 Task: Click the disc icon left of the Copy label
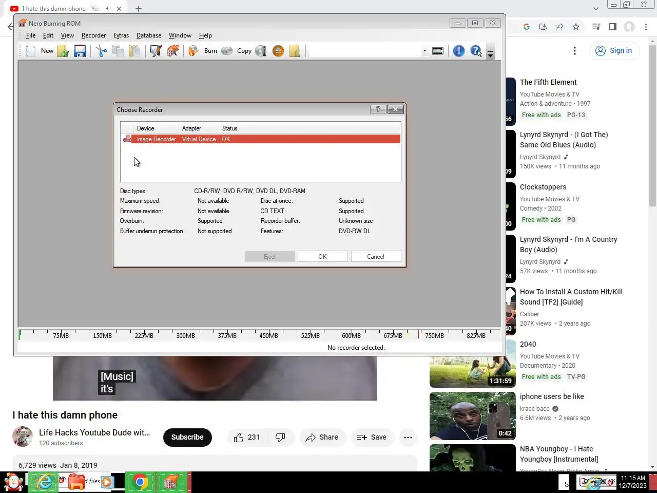227,51
